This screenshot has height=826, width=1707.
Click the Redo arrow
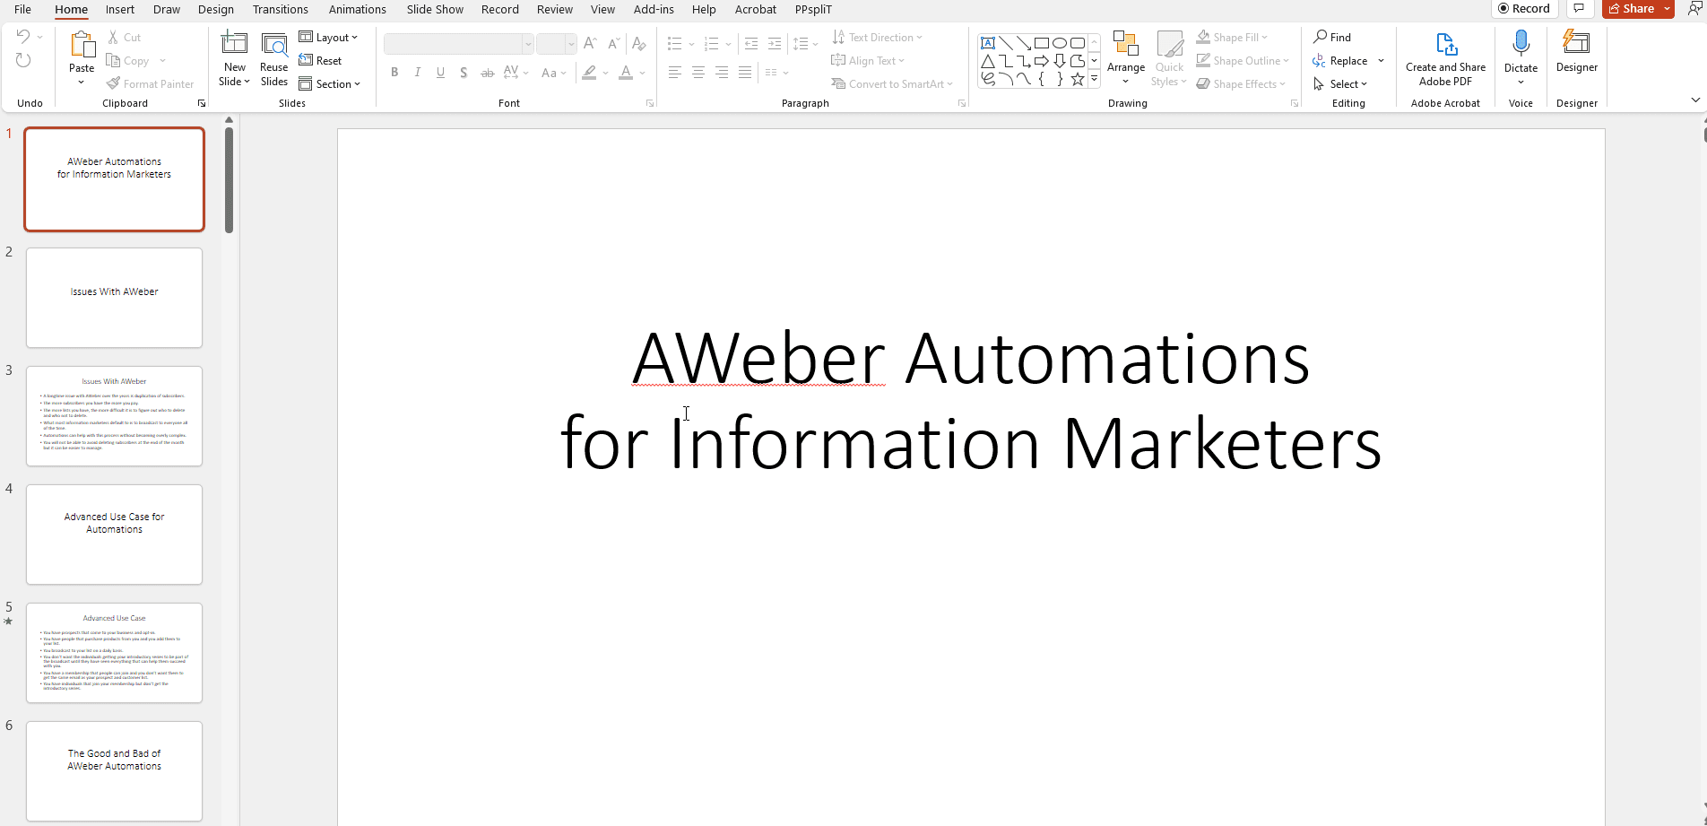[23, 61]
